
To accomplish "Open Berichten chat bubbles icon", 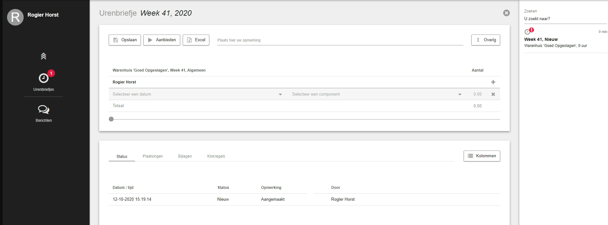I will click(x=44, y=110).
